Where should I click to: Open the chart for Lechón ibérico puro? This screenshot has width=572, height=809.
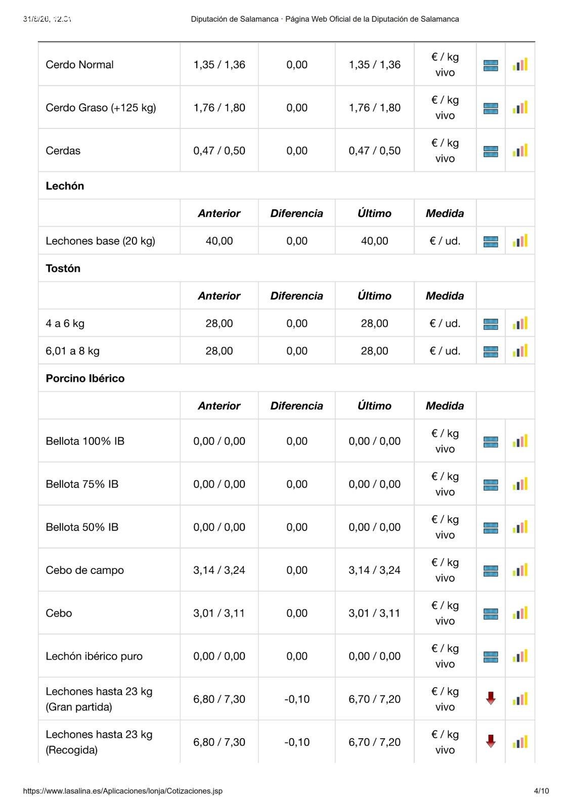(x=520, y=656)
